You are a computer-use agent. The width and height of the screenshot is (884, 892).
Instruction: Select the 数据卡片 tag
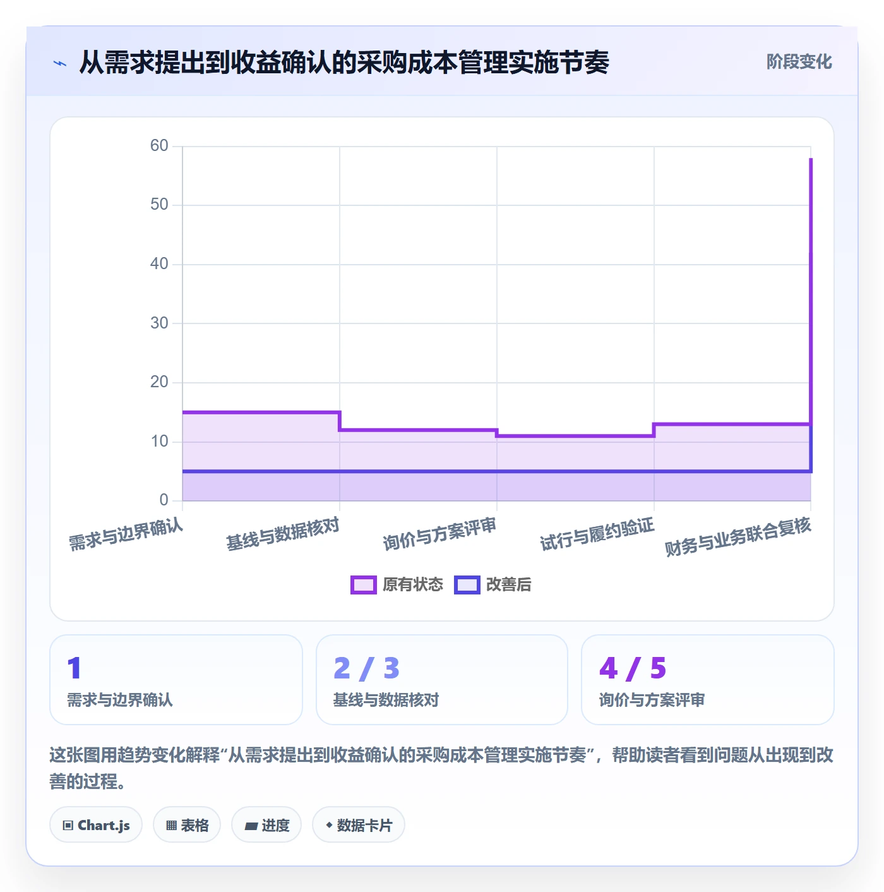click(359, 825)
